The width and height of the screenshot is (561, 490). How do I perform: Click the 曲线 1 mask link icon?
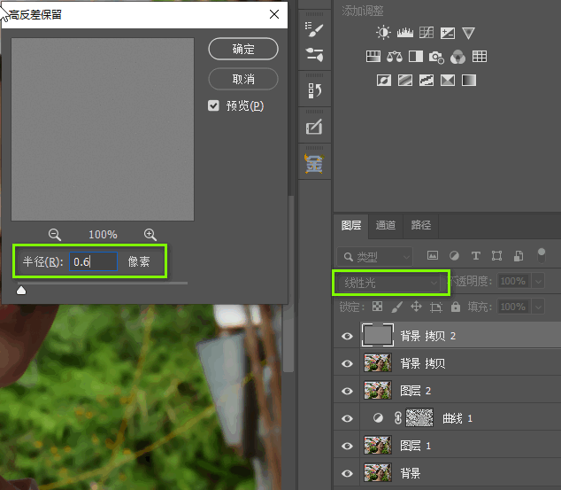point(398,418)
